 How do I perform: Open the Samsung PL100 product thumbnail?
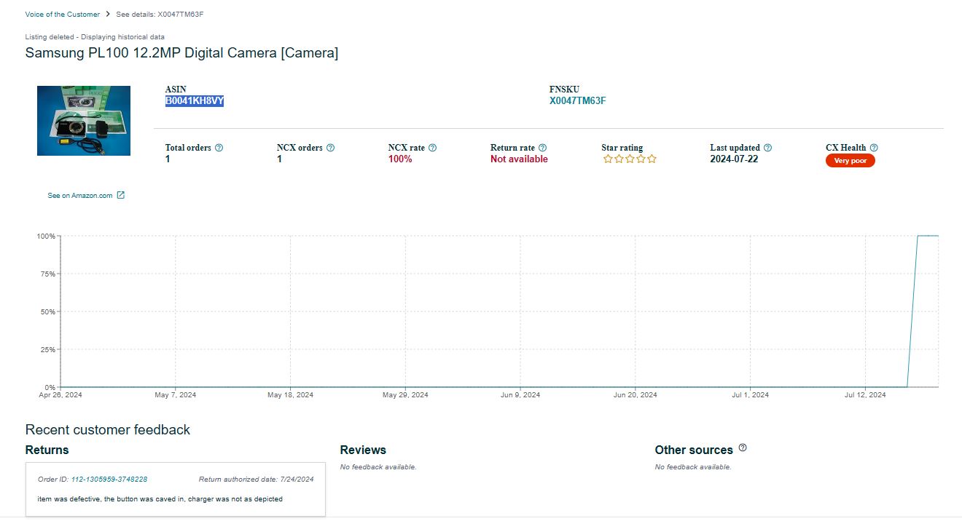point(84,121)
